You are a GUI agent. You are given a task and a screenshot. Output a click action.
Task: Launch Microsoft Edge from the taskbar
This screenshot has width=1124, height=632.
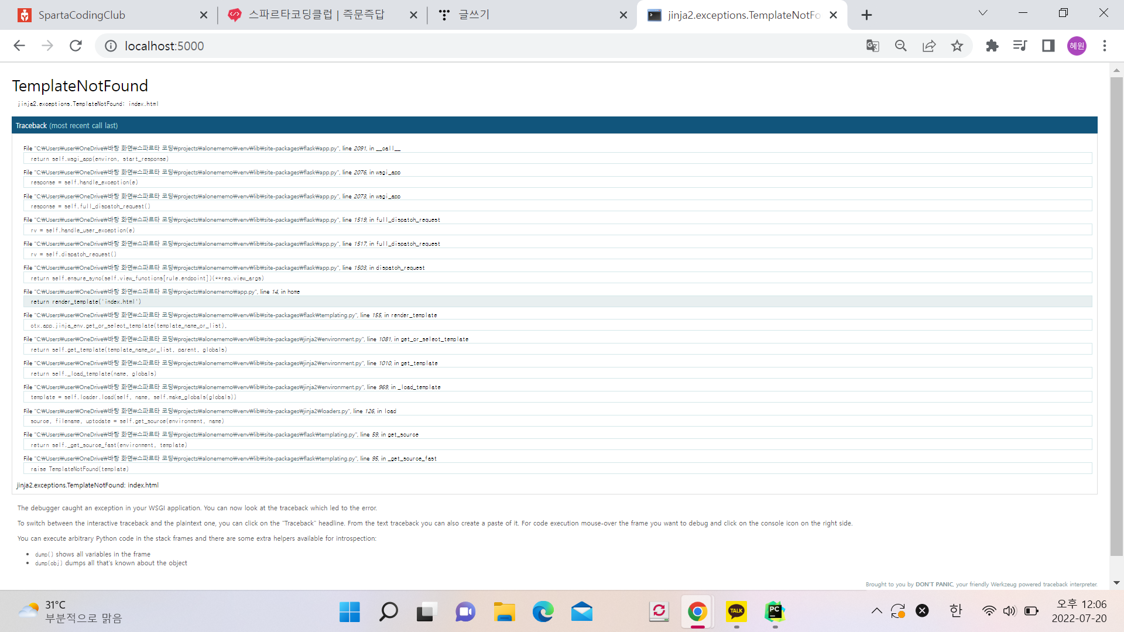tap(543, 612)
